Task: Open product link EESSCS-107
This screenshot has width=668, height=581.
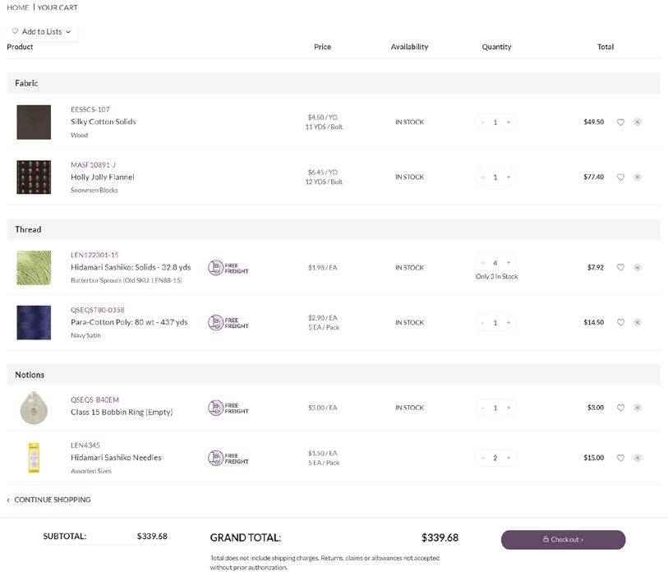Action: (x=90, y=109)
